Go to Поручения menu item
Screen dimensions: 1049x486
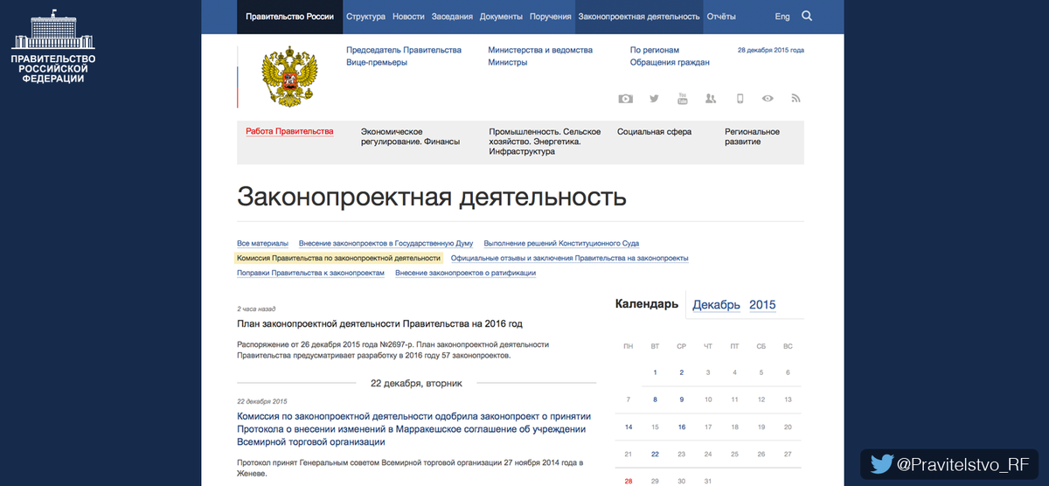(x=551, y=17)
